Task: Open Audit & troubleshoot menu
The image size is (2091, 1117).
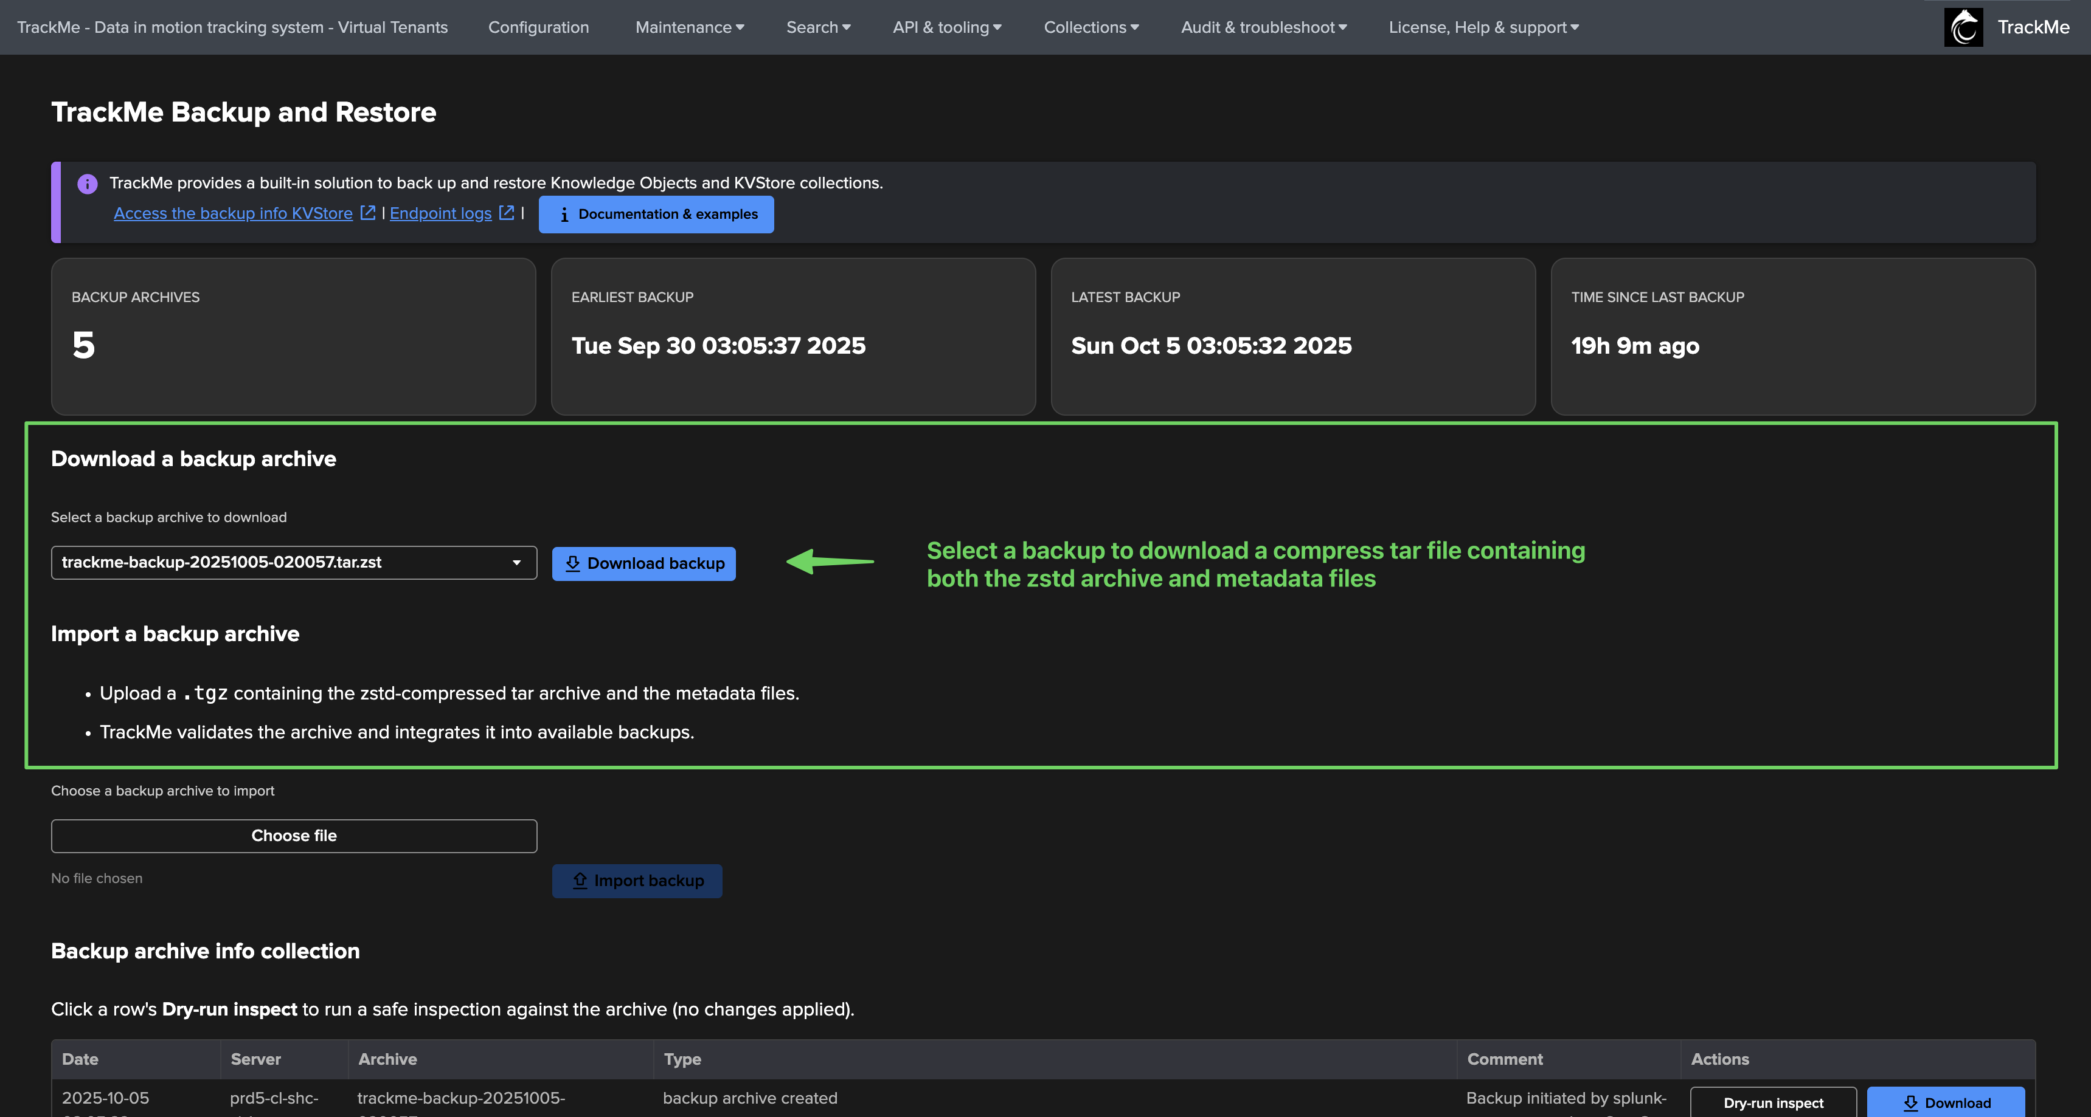Action: pyautogui.click(x=1263, y=27)
